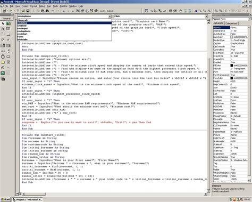This screenshot has height=202, width=252.
Task: Switch to Full Module View at code window bottom-left
Action: point(20,194)
